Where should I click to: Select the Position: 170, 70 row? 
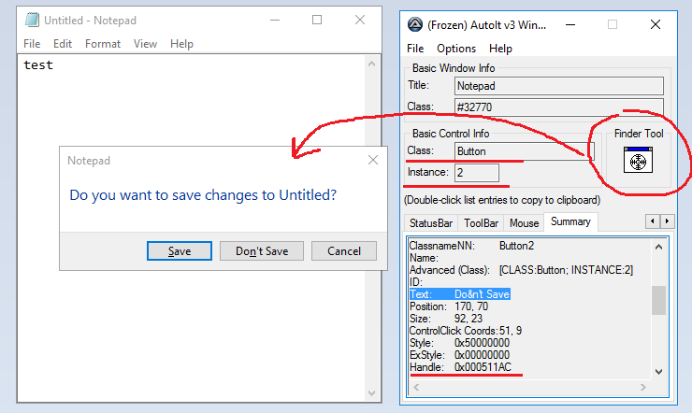coord(448,306)
